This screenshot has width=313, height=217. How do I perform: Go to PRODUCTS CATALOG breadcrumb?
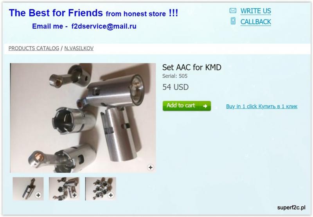(x=34, y=48)
